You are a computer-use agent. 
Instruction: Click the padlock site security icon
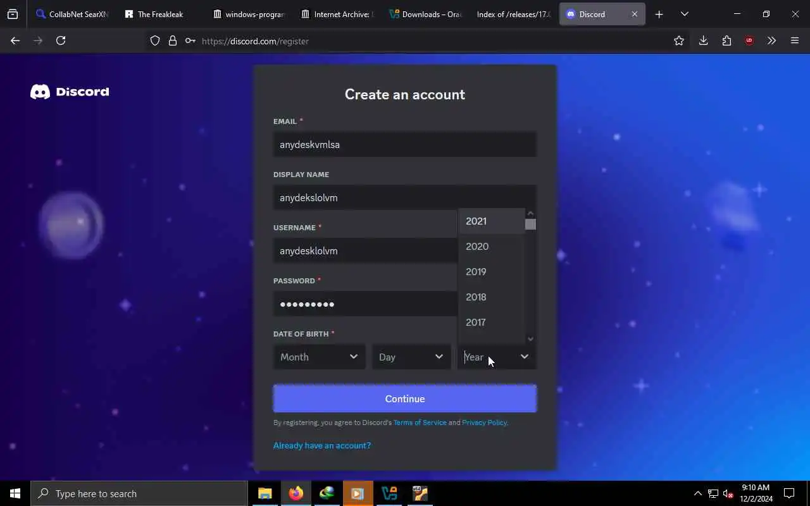[x=172, y=40]
